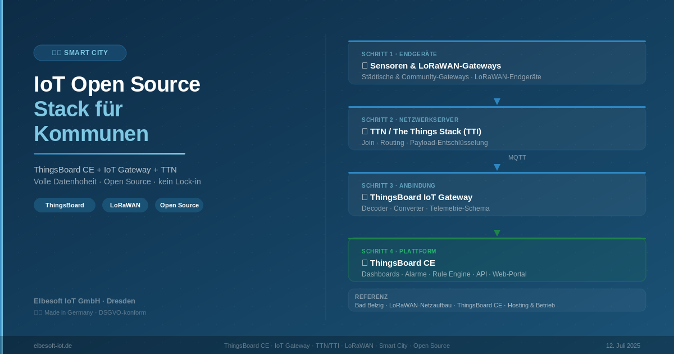The height and width of the screenshot is (354, 674).
Task: Click the arrow below the MQTT label
Action: pos(497,167)
